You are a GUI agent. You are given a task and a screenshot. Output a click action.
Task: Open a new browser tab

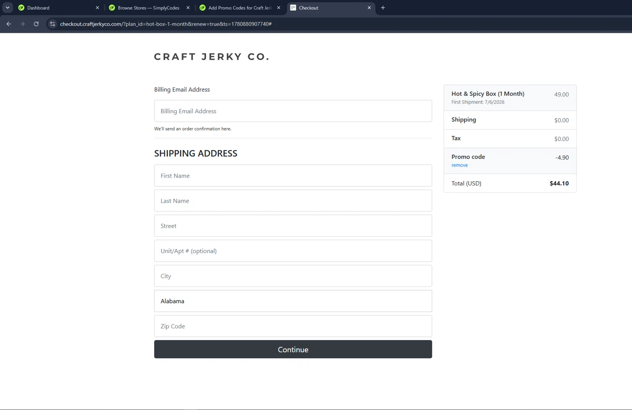pos(383,8)
